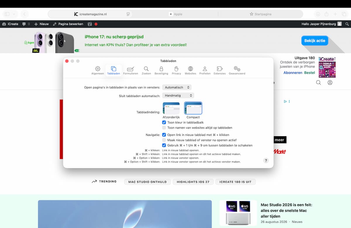Open a new tab with plus button
351x228 pixels.
(335, 14)
